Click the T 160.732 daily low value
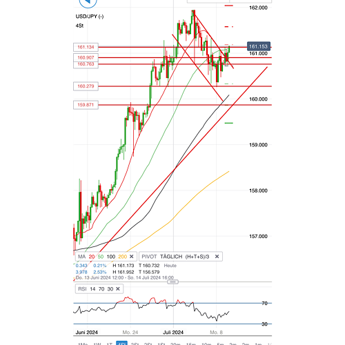The width and height of the screenshot is (345, 345). click(149, 266)
